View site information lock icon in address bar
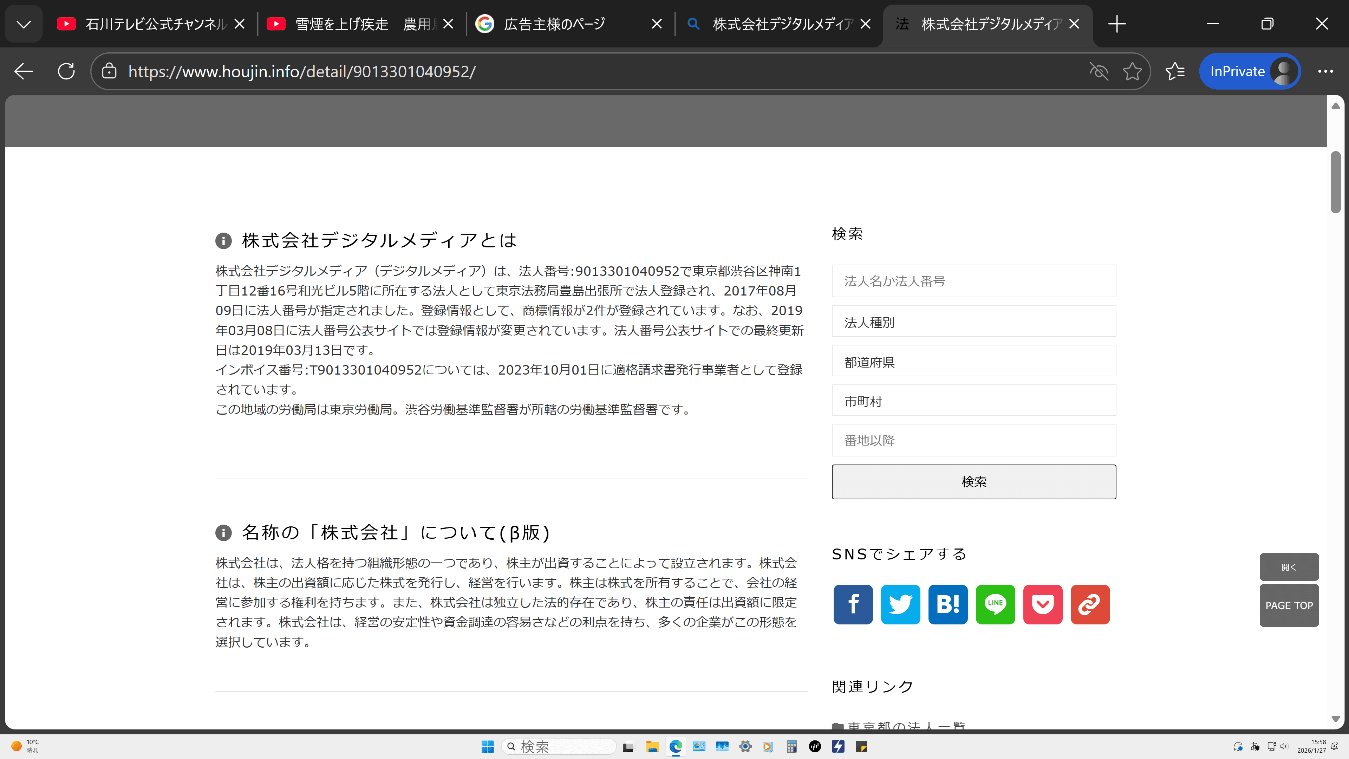The width and height of the screenshot is (1349, 759). point(109,71)
